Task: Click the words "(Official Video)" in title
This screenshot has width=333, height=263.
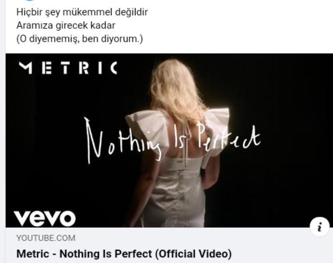Action: click(x=194, y=254)
